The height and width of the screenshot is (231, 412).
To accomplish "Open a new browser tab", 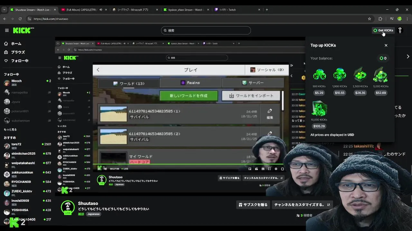I will click(x=267, y=10).
